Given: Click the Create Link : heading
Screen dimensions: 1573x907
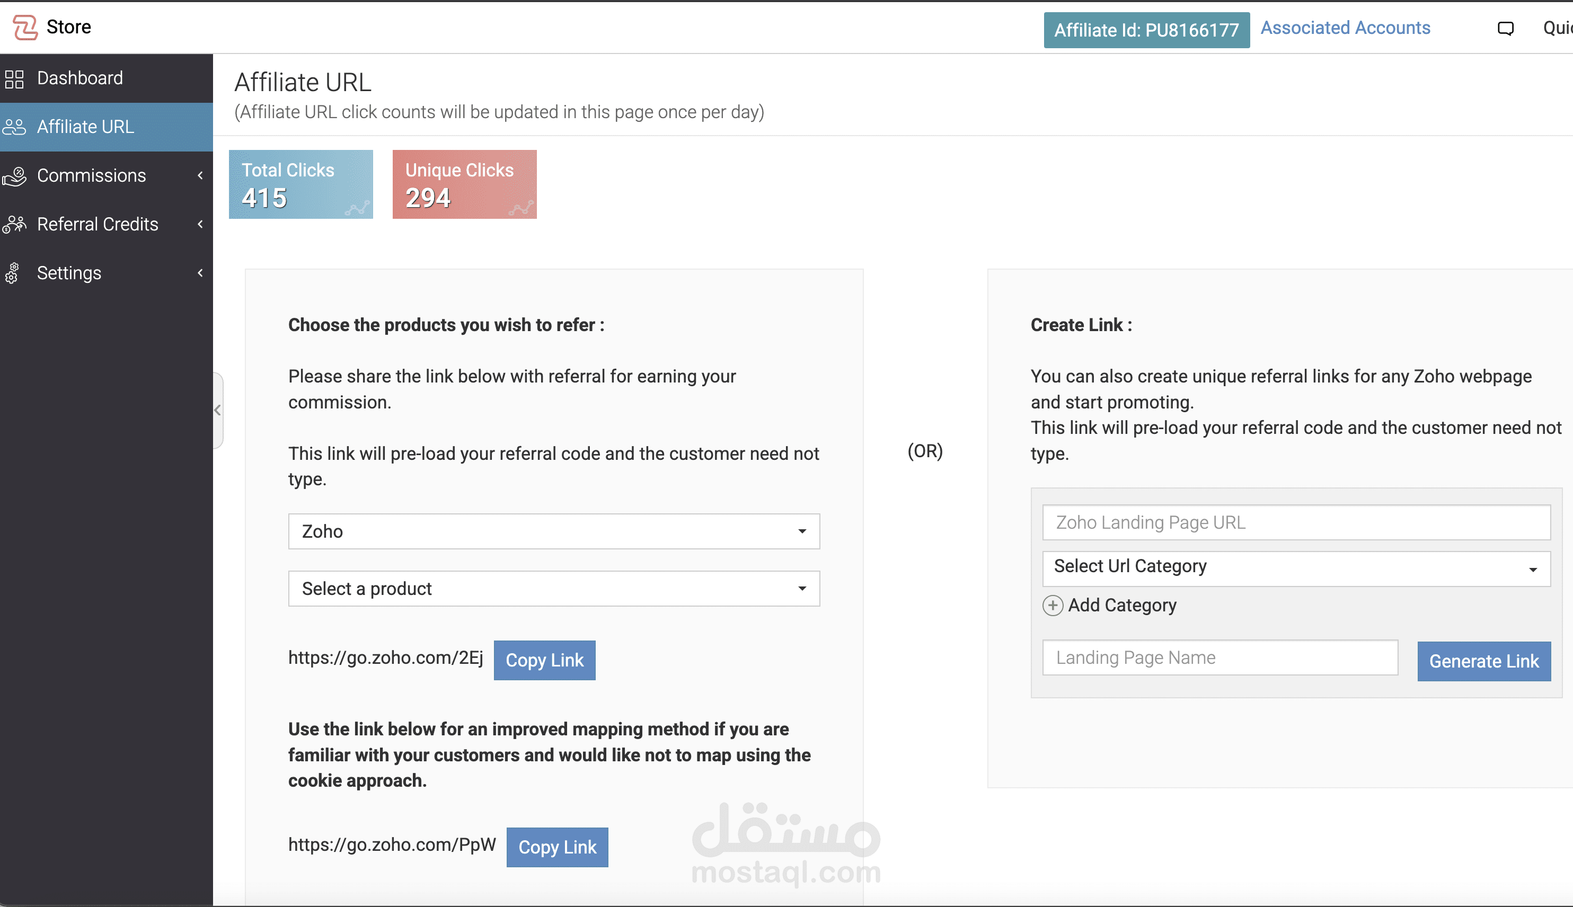Looking at the screenshot, I should point(1081,325).
